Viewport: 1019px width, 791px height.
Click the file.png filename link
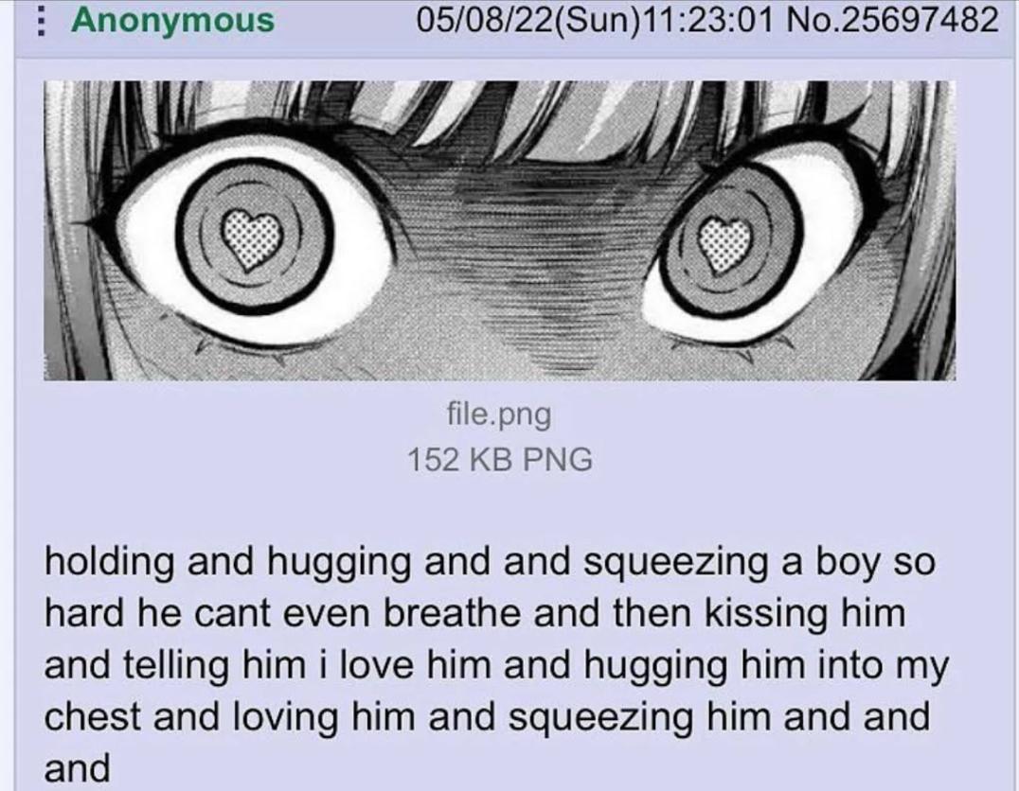click(498, 413)
